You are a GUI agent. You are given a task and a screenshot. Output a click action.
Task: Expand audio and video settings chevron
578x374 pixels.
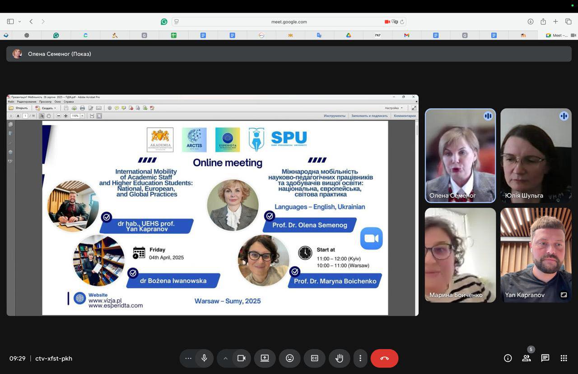coord(225,358)
